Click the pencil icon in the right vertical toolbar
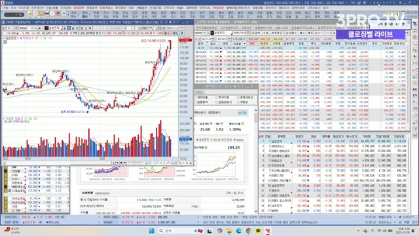Screen dimensions: 419x236 (x=414, y=122)
